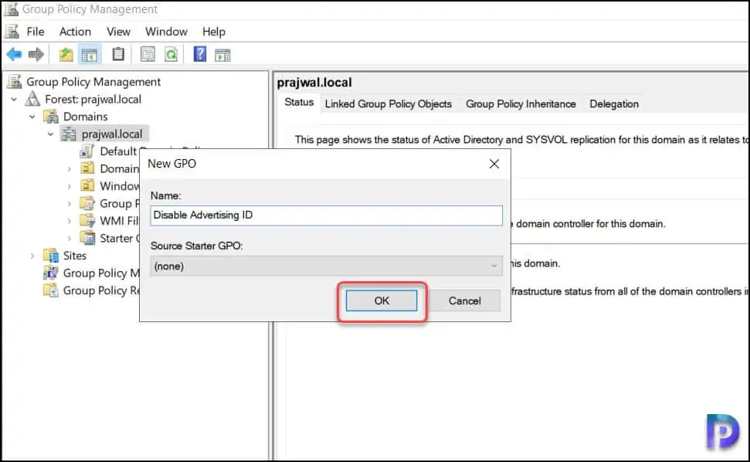Click the Forward arrow toolbar icon

coord(36,55)
